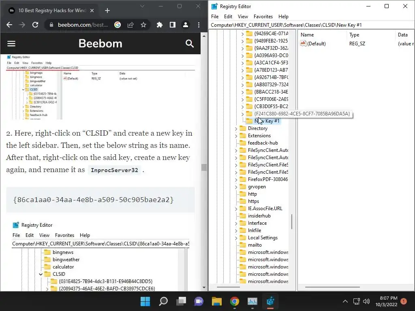Viewport: 415px width, 311px height.
Task: Open the notification badge next to the clock
Action: point(404,301)
